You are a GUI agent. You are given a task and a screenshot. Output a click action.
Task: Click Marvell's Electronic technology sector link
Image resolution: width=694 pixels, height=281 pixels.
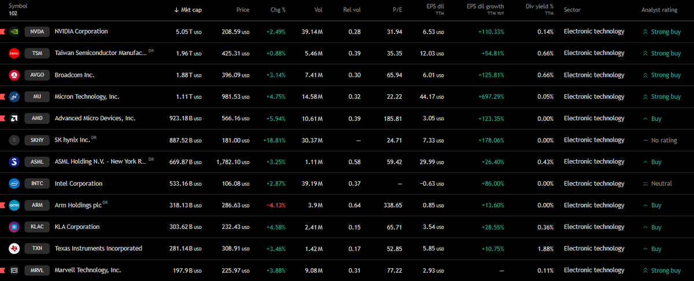(x=594, y=270)
